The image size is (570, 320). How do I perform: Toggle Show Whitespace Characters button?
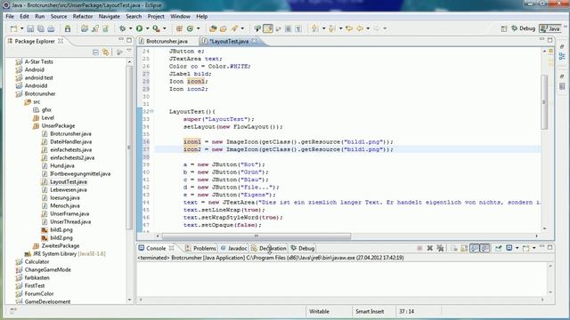pyautogui.click(x=298, y=28)
